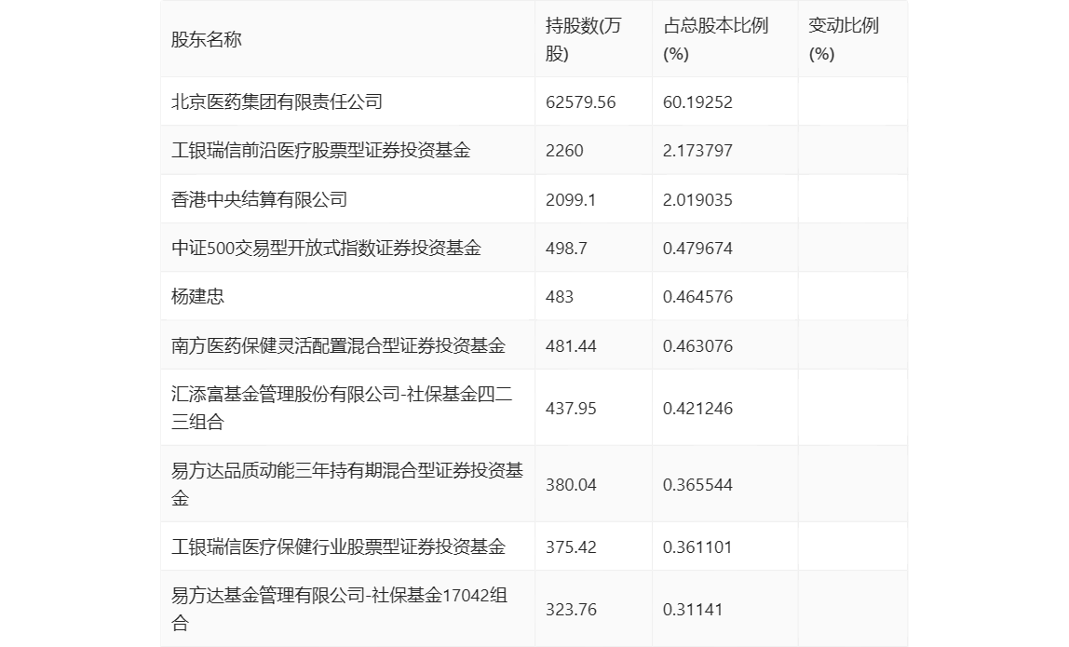Select 南方医药保健灵活配置混合型证券投资基金 row name
Image resolution: width=1069 pixels, height=647 pixels.
click(x=338, y=345)
